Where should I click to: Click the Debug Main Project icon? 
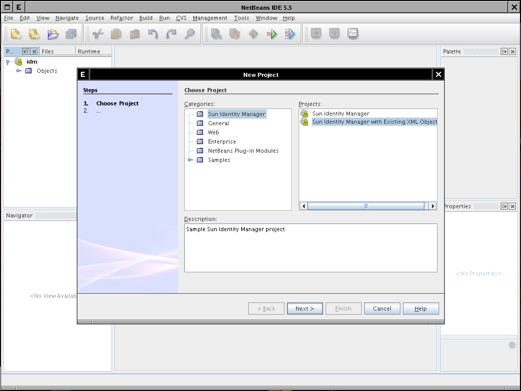tap(290, 34)
